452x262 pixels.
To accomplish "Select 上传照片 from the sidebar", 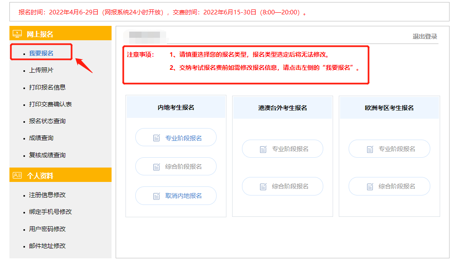I will coord(41,70).
